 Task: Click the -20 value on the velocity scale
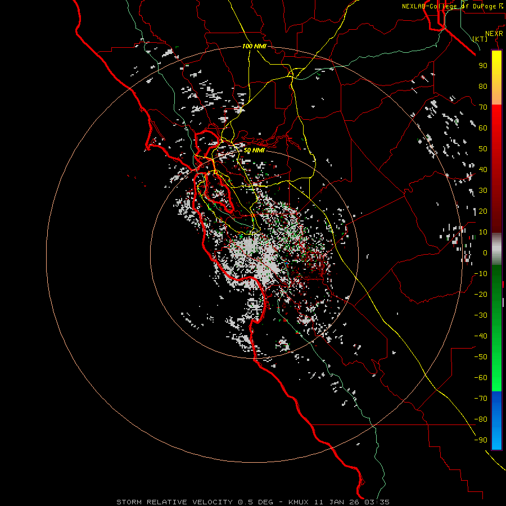[x=481, y=295]
